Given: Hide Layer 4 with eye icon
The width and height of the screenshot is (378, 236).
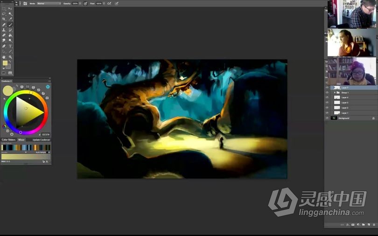Looking at the screenshot, I should coord(327,97).
